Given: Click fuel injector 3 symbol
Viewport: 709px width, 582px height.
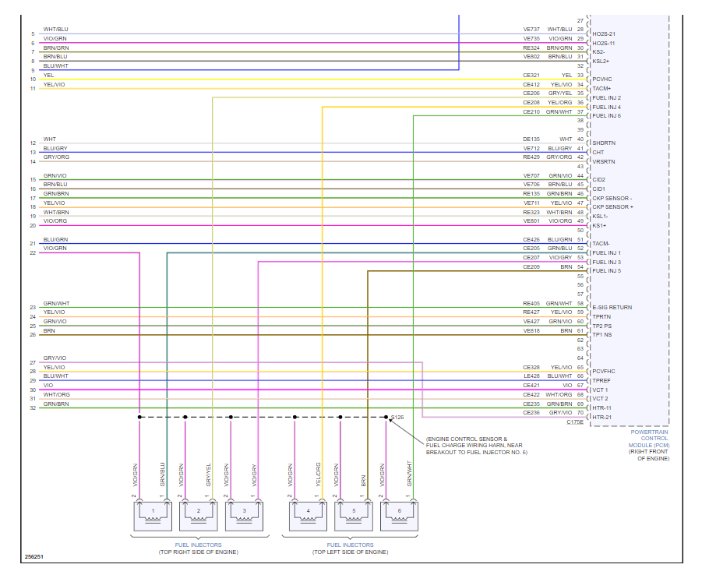Looking at the screenshot, I should 244,516.
